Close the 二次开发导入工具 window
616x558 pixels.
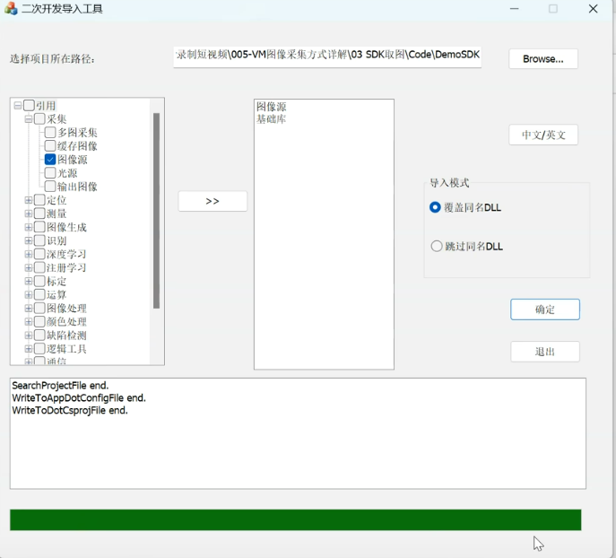(x=594, y=9)
